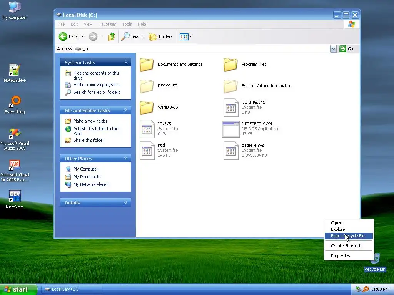The height and width of the screenshot is (295, 394).
Task: Open the File menu
Action: point(62,24)
